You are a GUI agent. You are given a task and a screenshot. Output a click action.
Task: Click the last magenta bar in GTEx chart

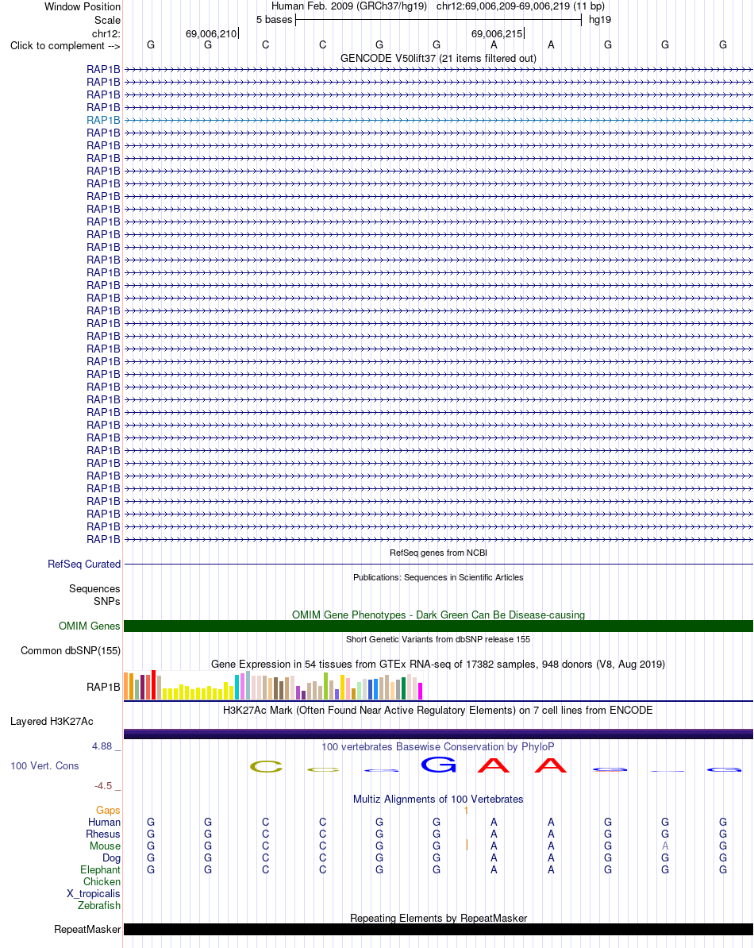(420, 691)
